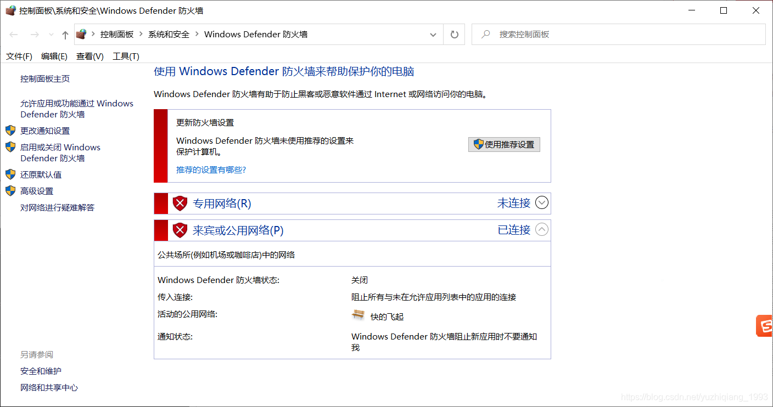Image resolution: width=773 pixels, height=407 pixels.
Task: Click firewall status value 关闭
Action: point(360,280)
